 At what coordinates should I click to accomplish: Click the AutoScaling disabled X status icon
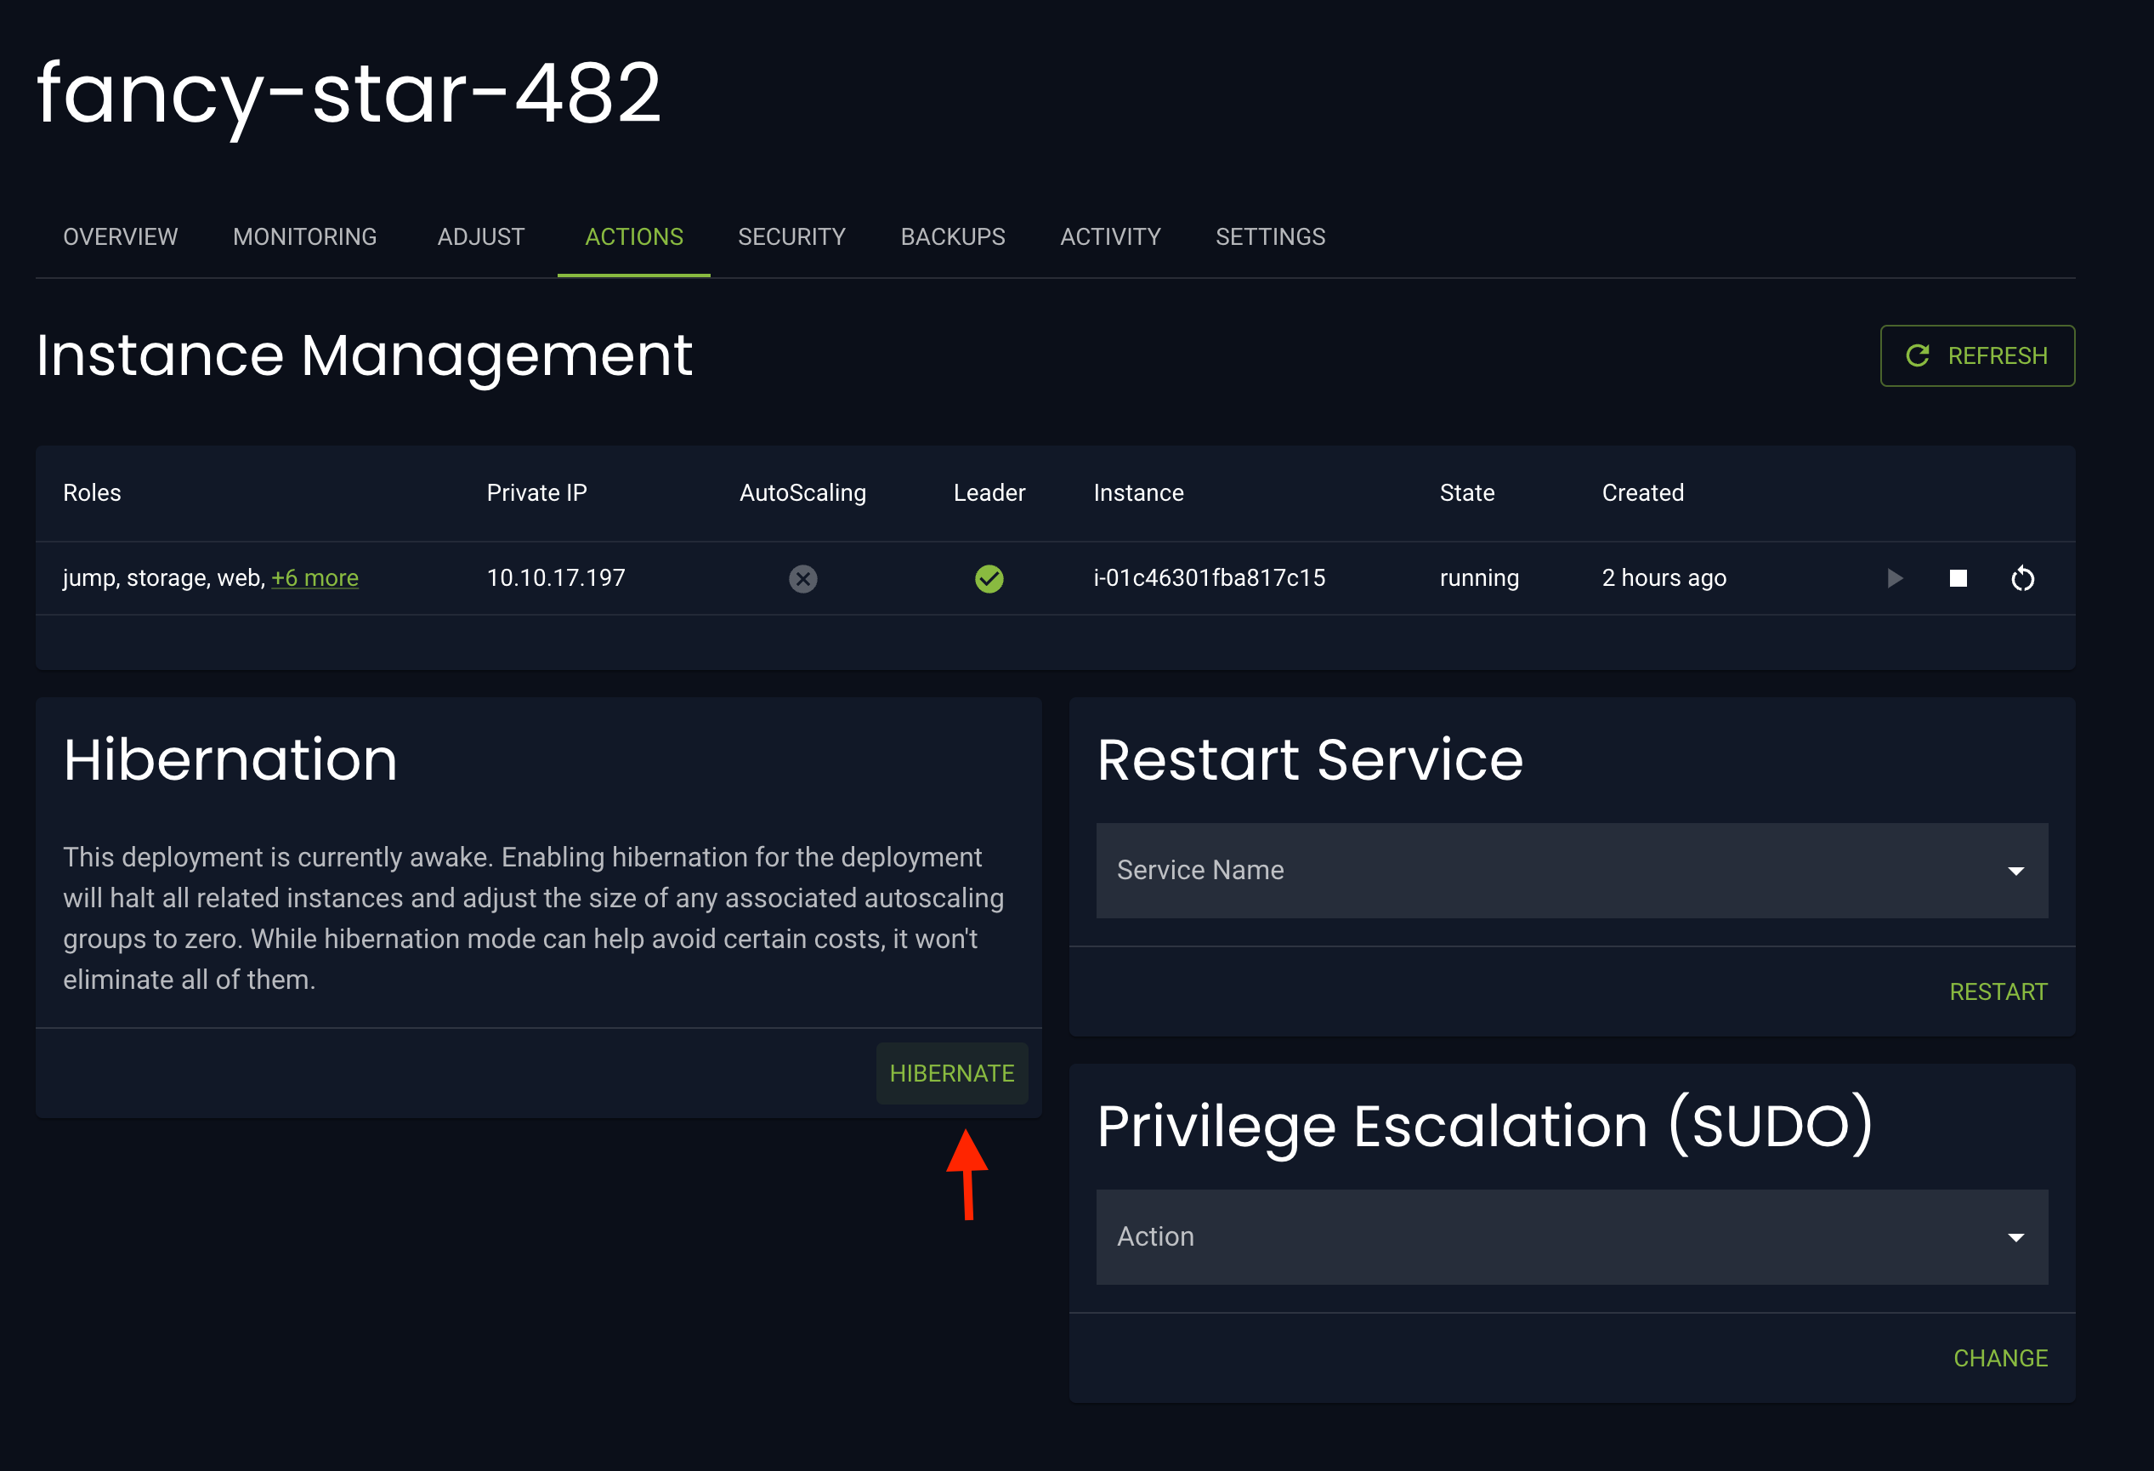802,578
